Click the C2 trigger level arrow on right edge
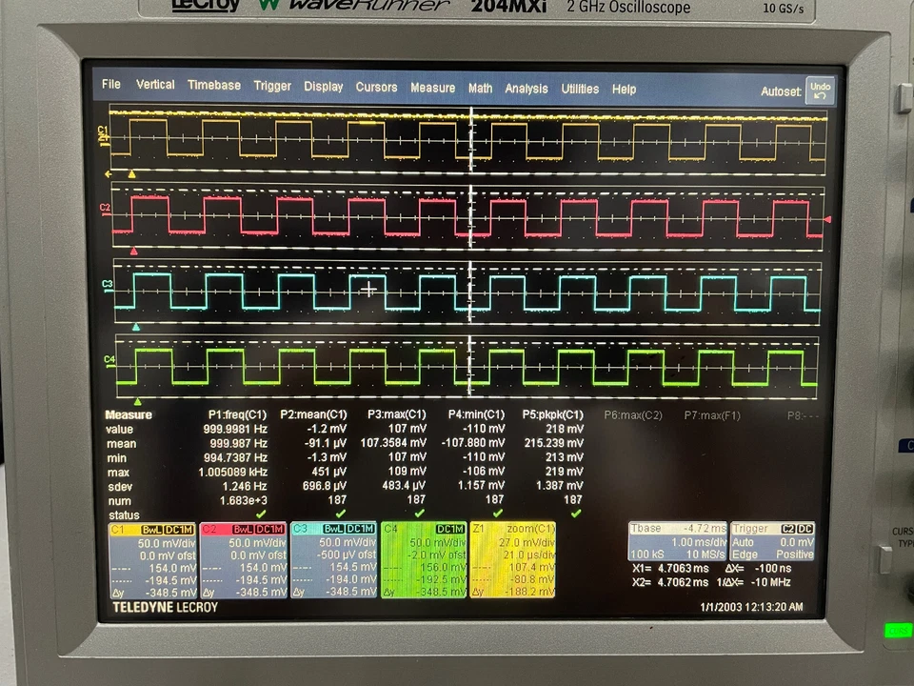914x686 pixels. 827,221
